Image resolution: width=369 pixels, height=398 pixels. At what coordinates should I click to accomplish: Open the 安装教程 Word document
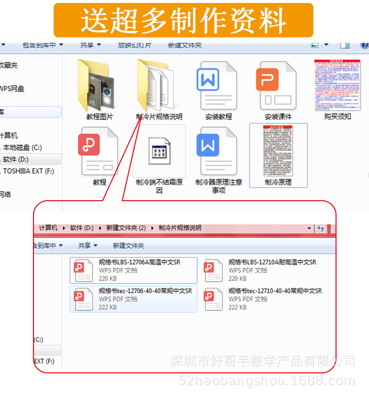tap(218, 90)
